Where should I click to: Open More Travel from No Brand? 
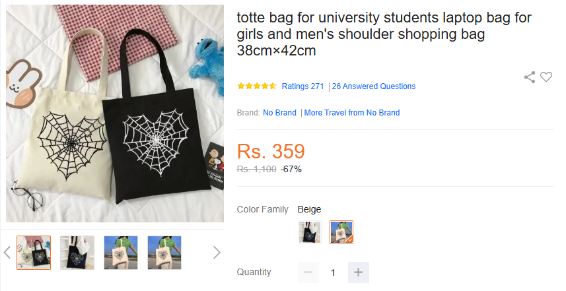tap(352, 113)
